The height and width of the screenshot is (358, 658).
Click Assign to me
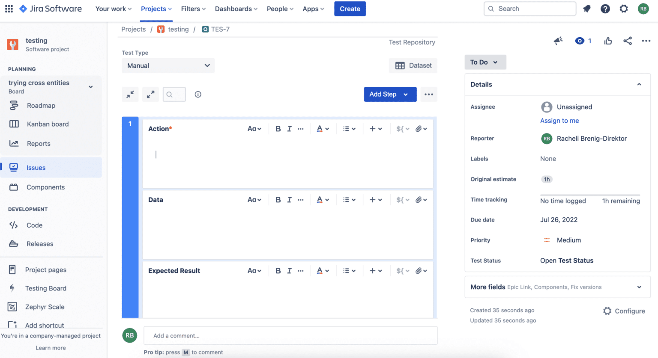(x=559, y=121)
